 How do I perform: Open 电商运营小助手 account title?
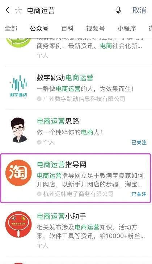62,216
